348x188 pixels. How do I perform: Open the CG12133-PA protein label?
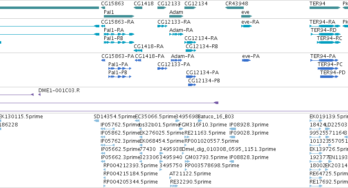(174, 64)
